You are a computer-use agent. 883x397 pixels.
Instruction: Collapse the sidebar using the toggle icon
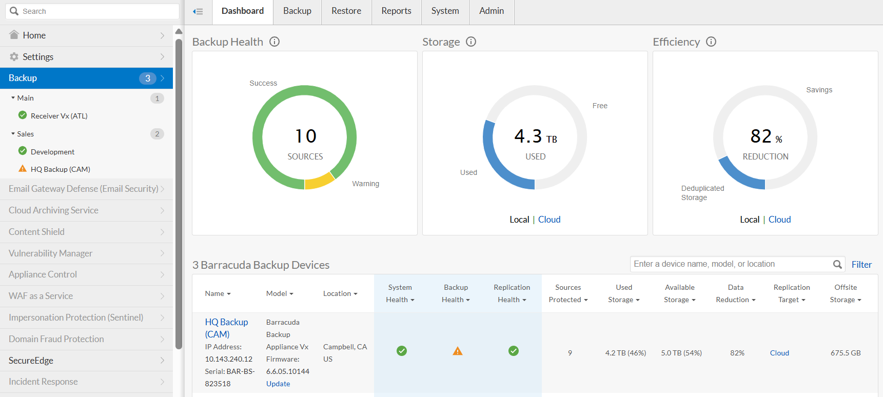point(198,11)
